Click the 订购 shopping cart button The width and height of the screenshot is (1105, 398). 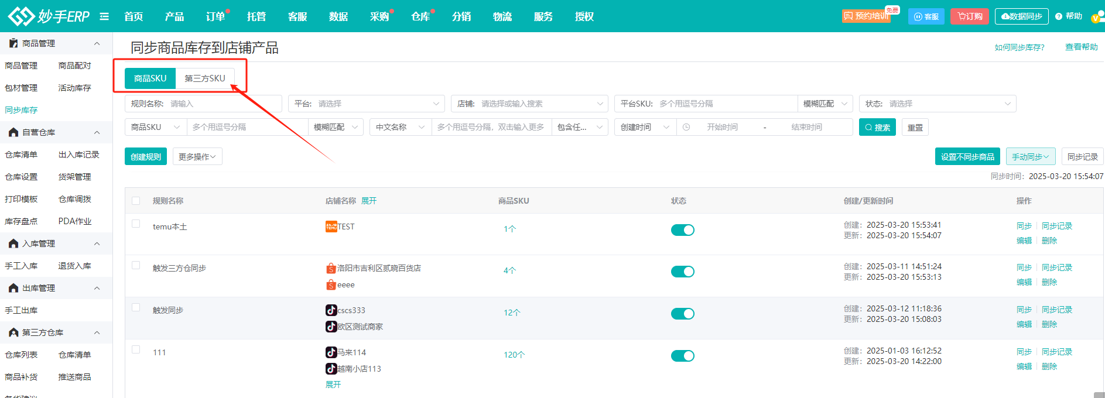pos(970,16)
